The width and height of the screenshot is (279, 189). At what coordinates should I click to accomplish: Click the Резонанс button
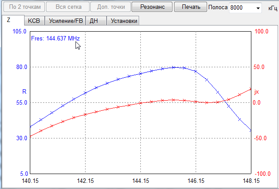pos(152,7)
